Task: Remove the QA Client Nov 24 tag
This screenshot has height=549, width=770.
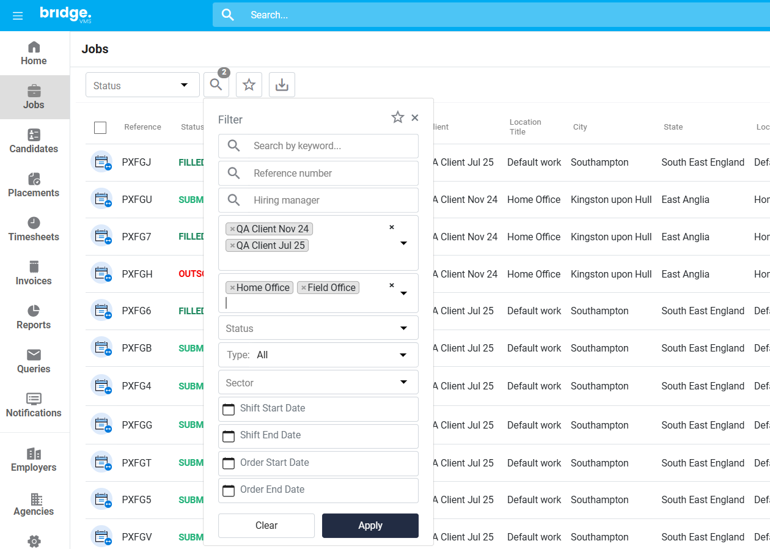Action: pos(233,229)
